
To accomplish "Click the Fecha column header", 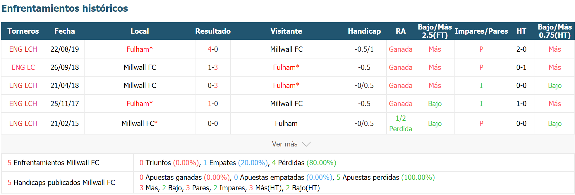I will click(x=65, y=31).
